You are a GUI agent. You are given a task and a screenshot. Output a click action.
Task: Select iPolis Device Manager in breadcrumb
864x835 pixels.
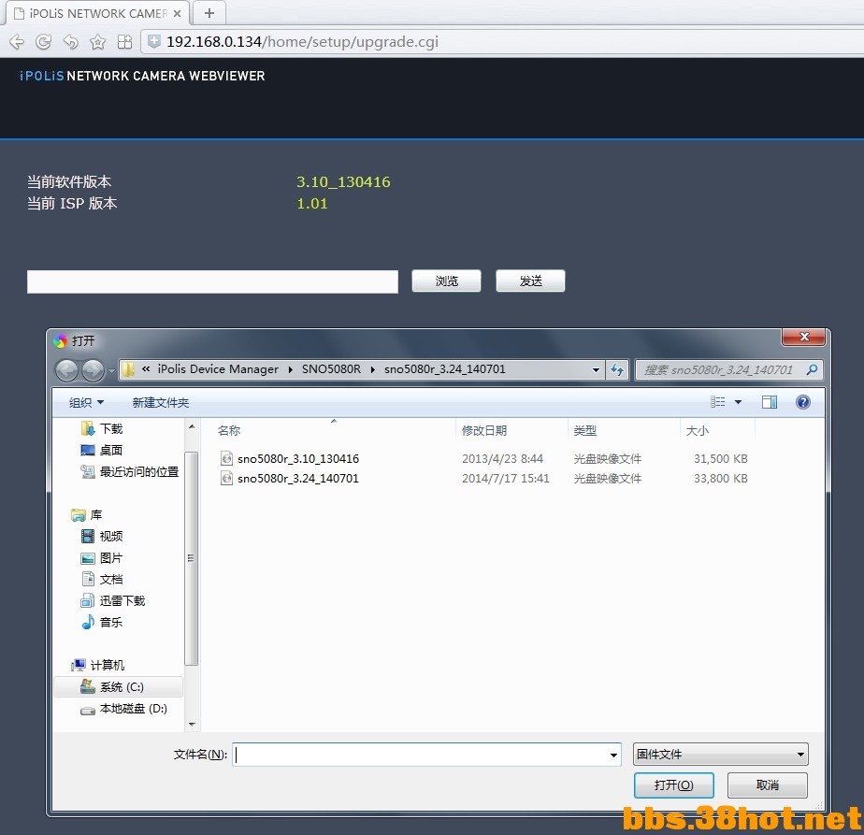tap(218, 369)
